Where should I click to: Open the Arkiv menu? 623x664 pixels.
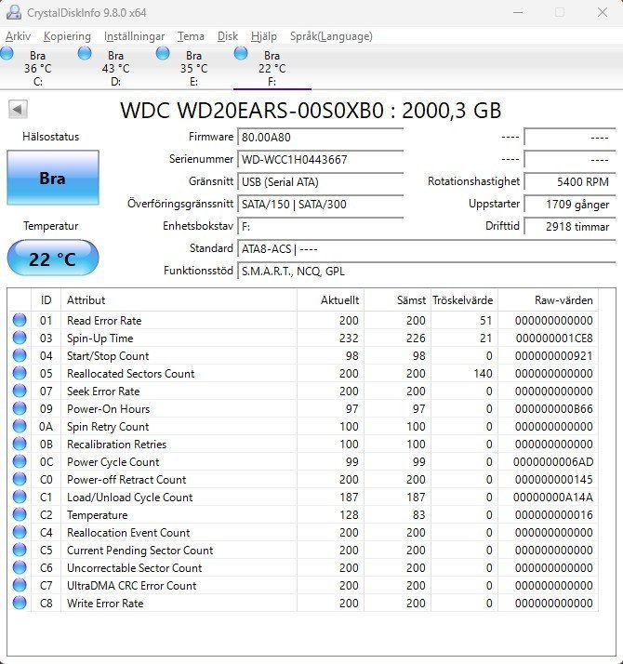pyautogui.click(x=18, y=36)
